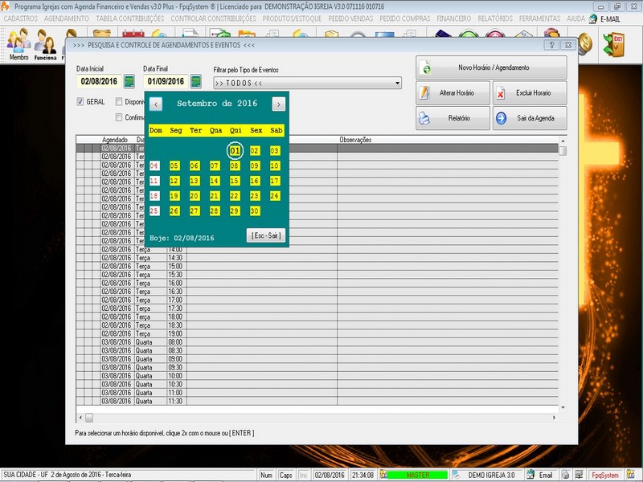643x482 pixels.
Task: Click the vertical scrollbar thumb of the schedule list
Action: [563, 151]
